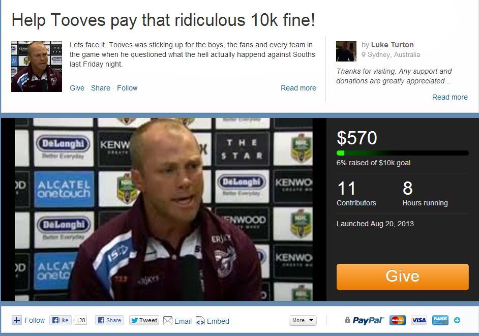The width and height of the screenshot is (479, 336).
Task: Expand more payment options plus icon
Action: (457, 320)
